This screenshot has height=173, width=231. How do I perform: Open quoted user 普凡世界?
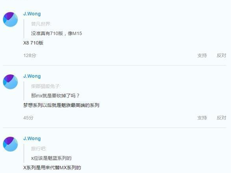(41, 24)
